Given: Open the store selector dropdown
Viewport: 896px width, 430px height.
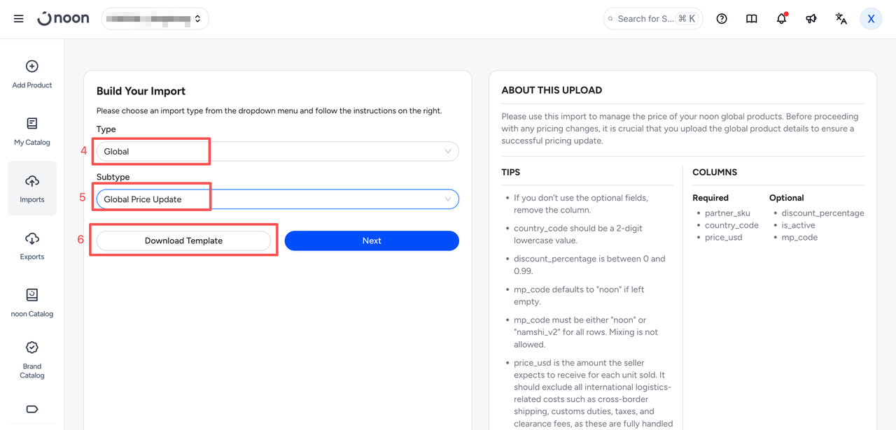Looking at the screenshot, I should (x=155, y=19).
